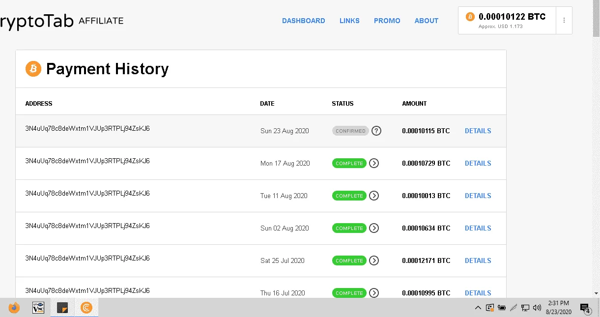
Task: Click the taskbar clock showing 2:31 PM
Action: coord(558,308)
